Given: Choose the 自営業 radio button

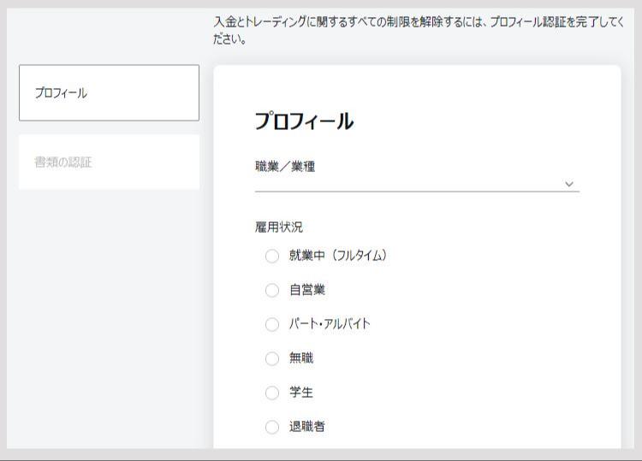Looking at the screenshot, I should [272, 291].
